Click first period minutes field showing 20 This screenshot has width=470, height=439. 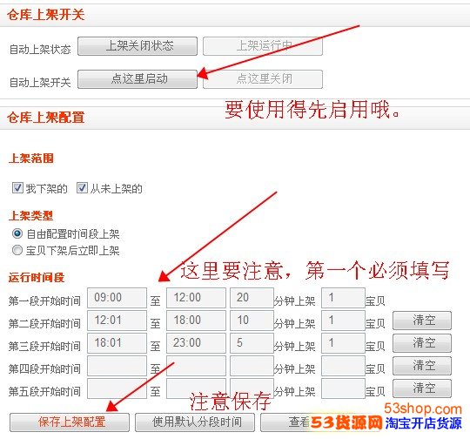click(x=252, y=298)
